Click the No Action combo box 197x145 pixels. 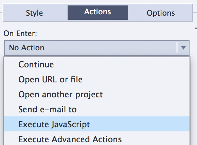pos(97,48)
